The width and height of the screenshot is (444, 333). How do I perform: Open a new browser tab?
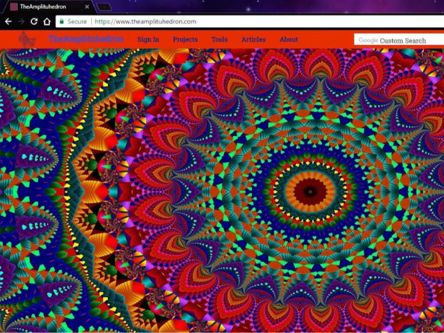point(104,7)
